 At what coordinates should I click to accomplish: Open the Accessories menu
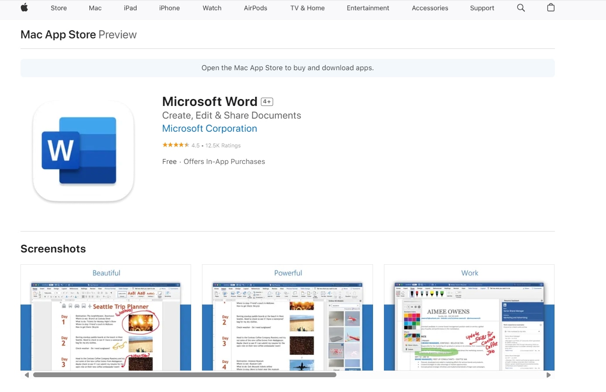pyautogui.click(x=430, y=8)
